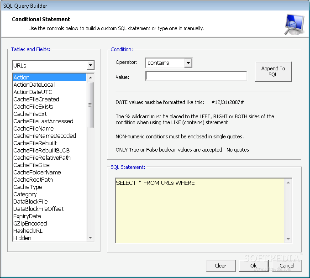
Task: Select the CacheFileName field
Action: 50,129
